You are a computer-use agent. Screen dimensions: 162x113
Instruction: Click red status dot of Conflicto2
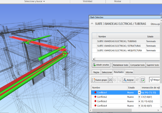tap(95, 97)
